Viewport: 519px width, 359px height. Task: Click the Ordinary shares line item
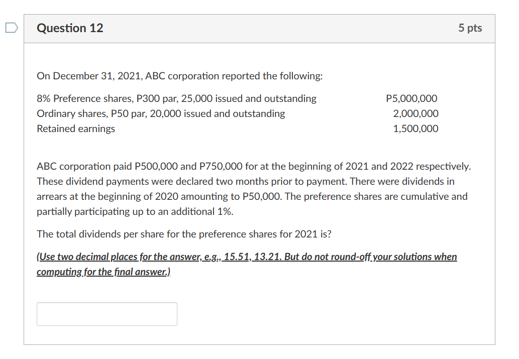point(161,113)
